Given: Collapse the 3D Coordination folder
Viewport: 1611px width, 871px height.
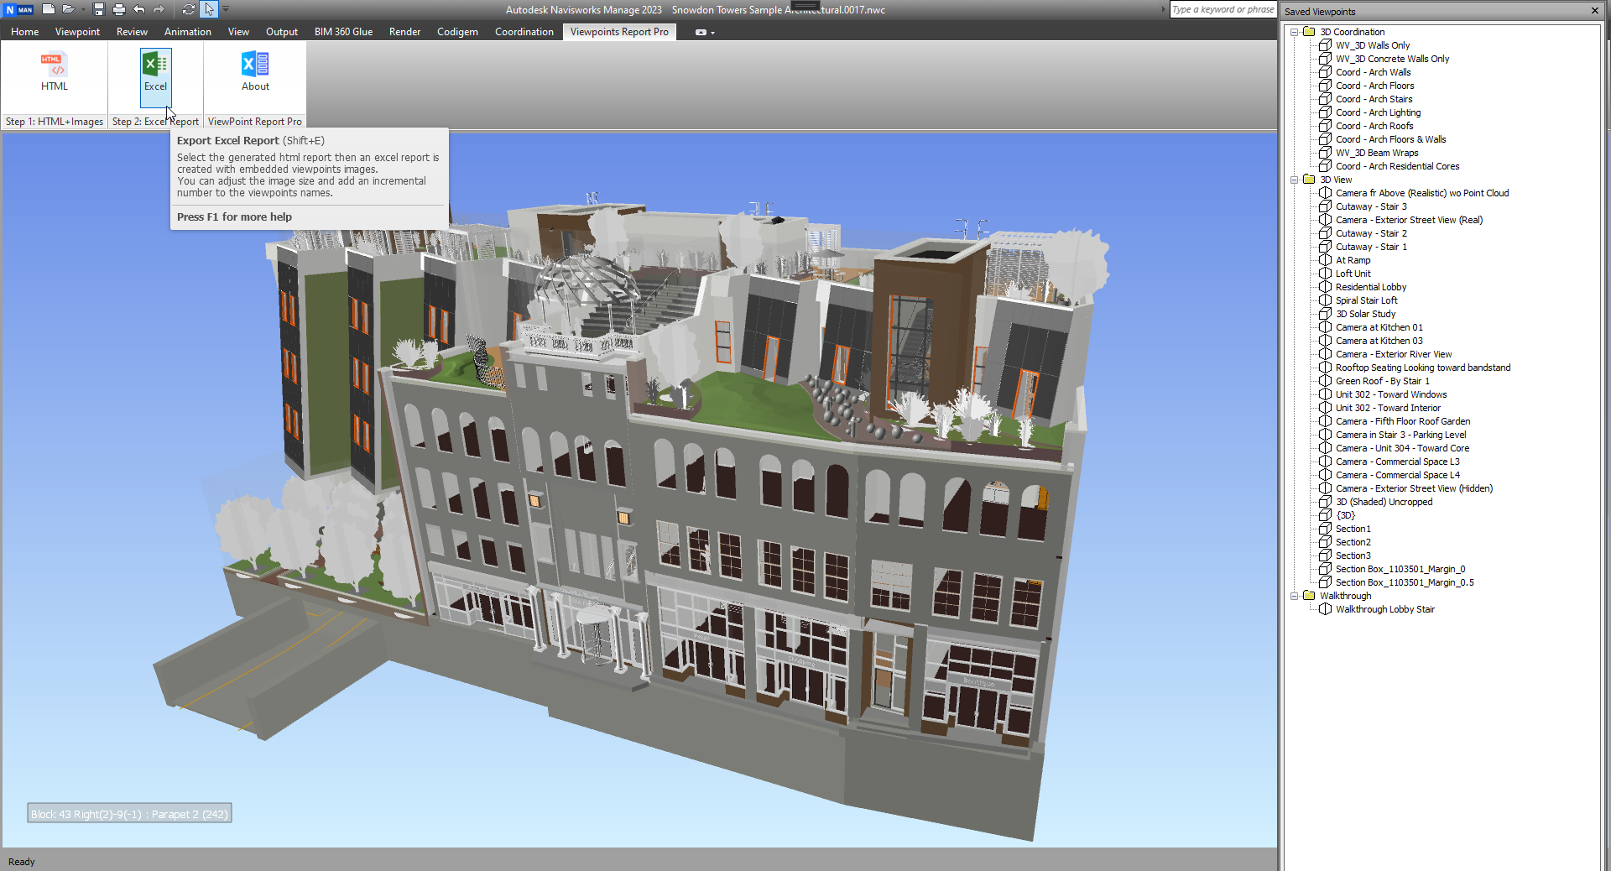Looking at the screenshot, I should pos(1295,32).
